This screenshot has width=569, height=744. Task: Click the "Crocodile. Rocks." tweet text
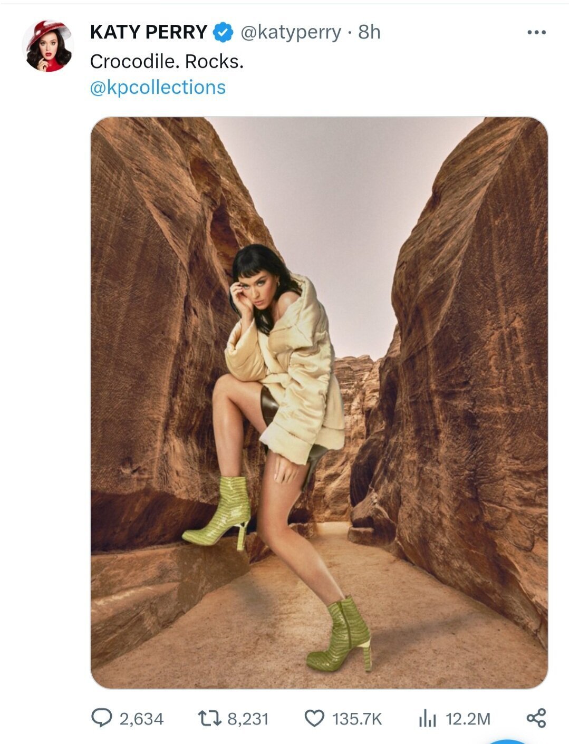coord(167,62)
